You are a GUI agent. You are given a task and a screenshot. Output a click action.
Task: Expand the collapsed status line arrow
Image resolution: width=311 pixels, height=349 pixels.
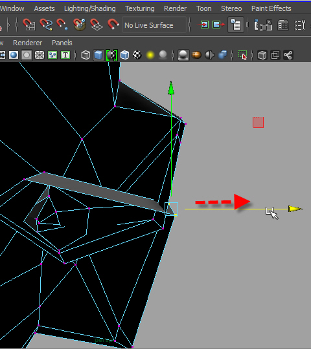(x=8, y=25)
